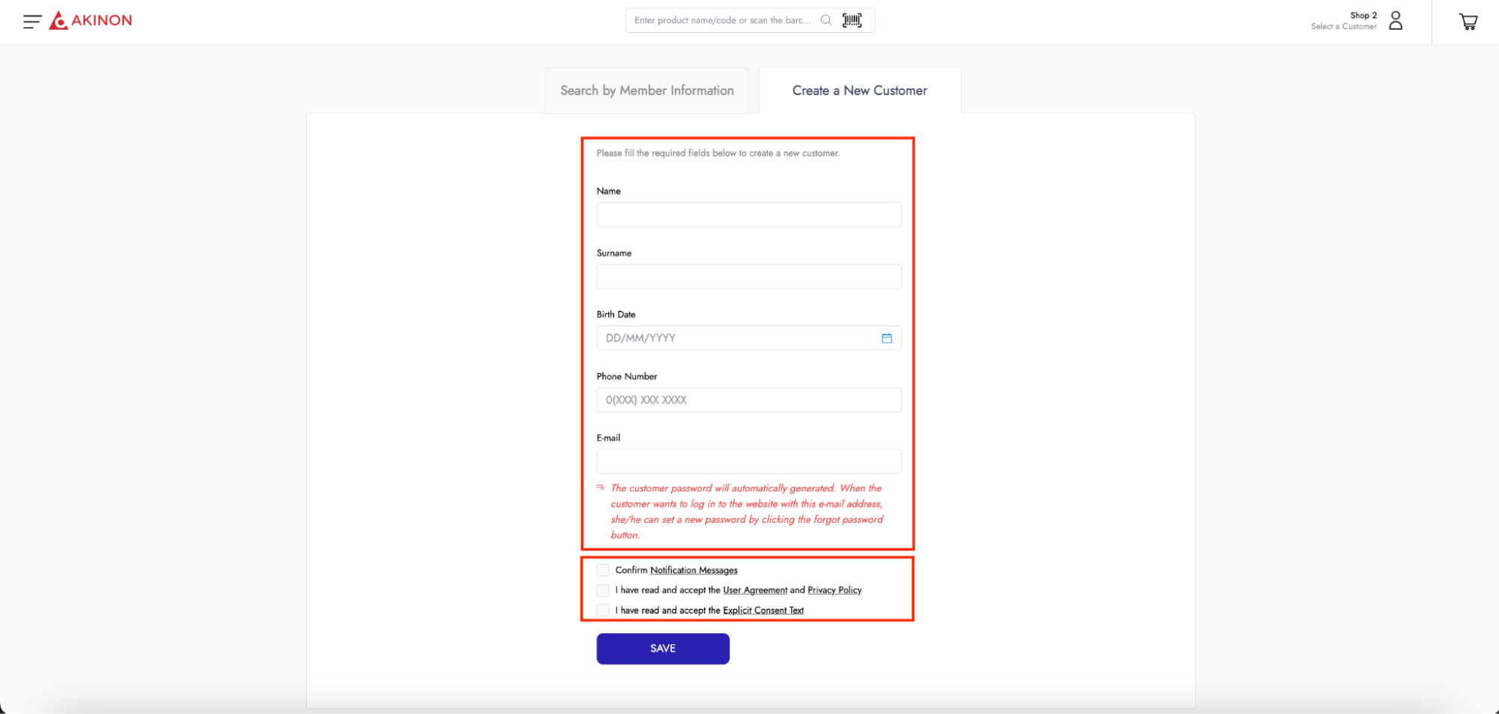Click the search magnifier icon
The image size is (1499, 714).
[826, 20]
